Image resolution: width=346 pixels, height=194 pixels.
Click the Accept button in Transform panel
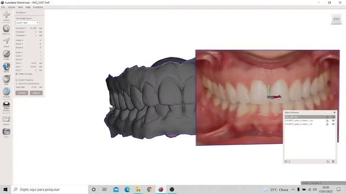point(22,93)
